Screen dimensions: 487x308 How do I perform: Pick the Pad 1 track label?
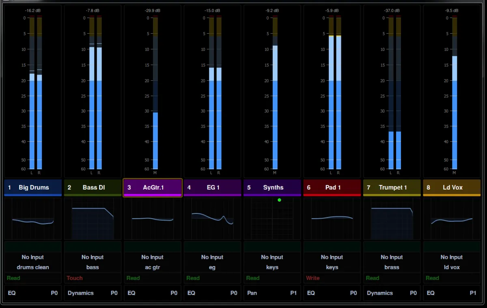(332, 187)
